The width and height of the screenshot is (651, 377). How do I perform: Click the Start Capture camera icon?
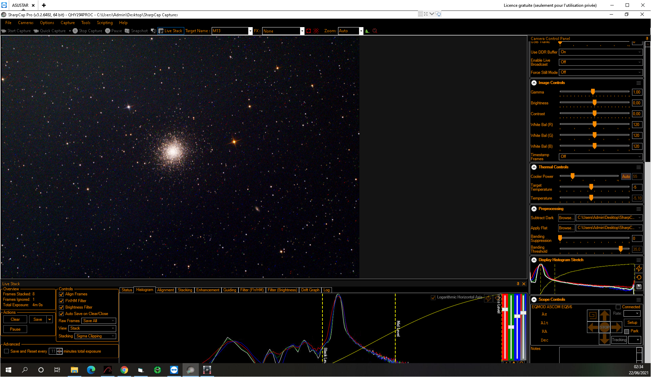pos(4,31)
